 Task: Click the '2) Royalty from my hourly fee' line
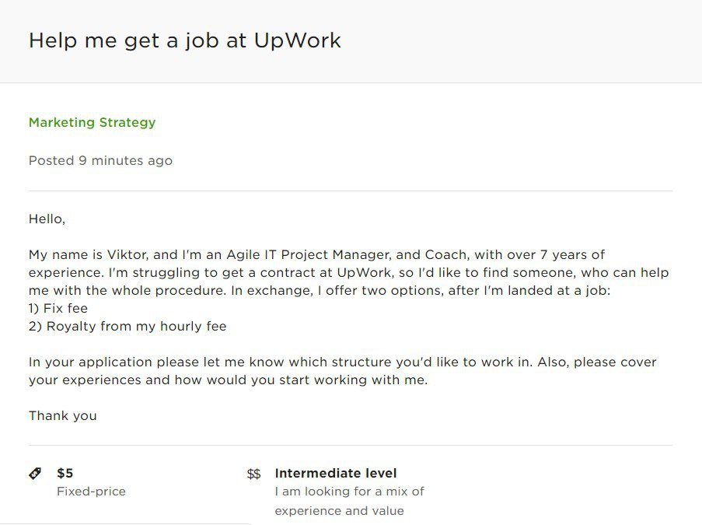tap(127, 327)
